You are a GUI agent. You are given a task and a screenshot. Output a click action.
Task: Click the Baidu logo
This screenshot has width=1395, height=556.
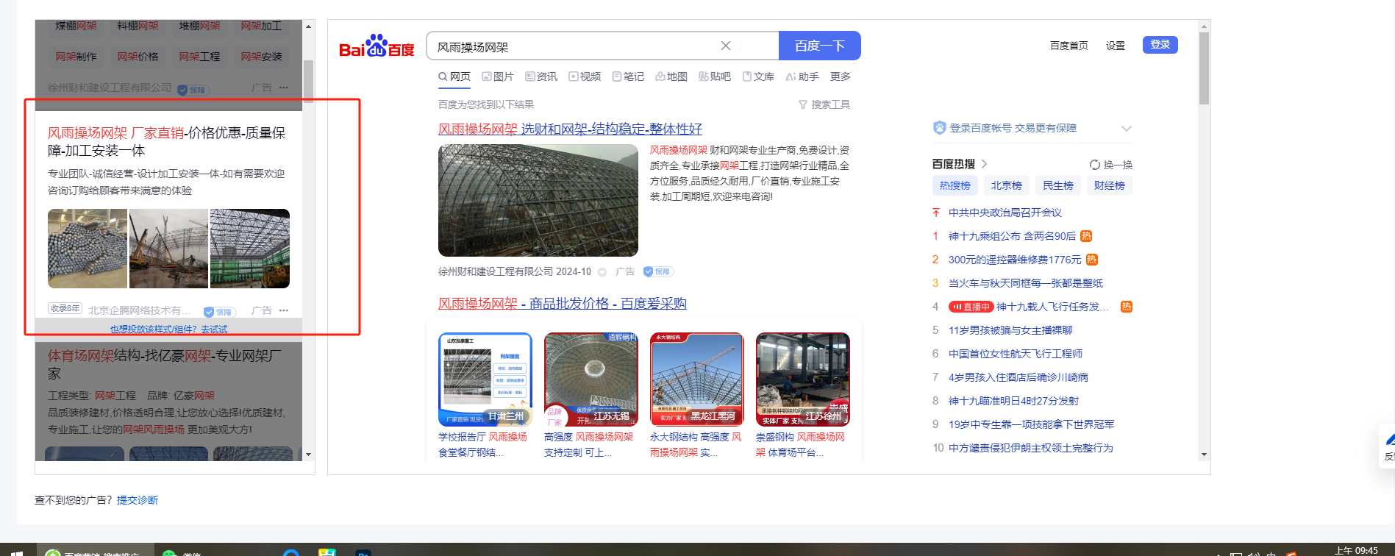tap(377, 46)
